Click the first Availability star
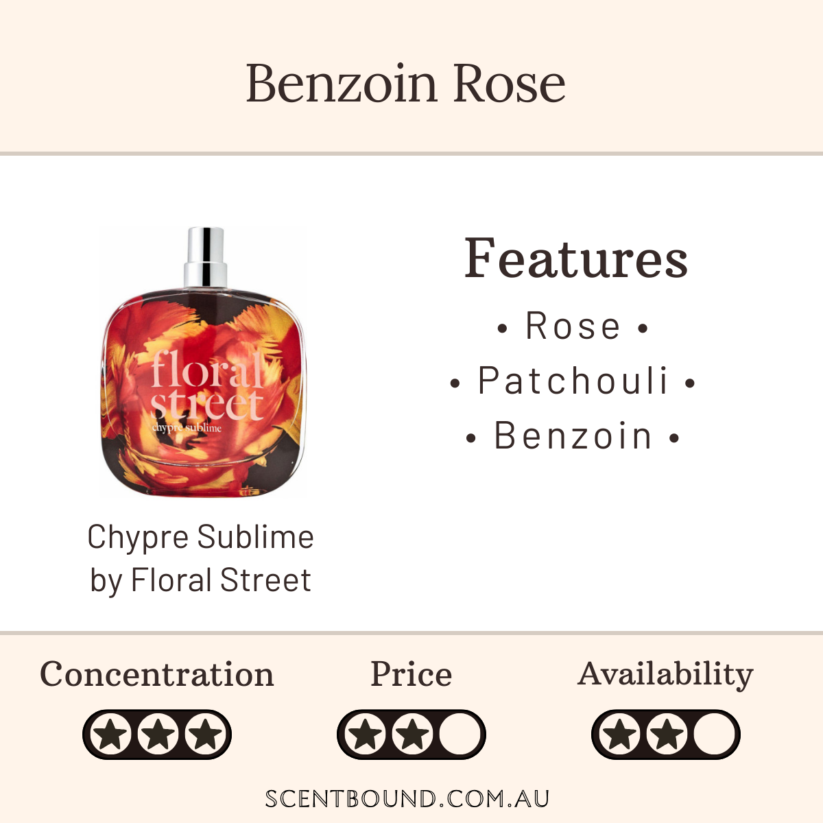The image size is (823, 823). 620,735
